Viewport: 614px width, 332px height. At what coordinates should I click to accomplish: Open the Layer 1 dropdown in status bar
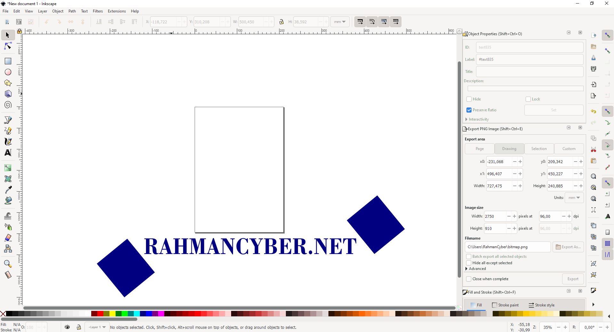[x=97, y=327]
